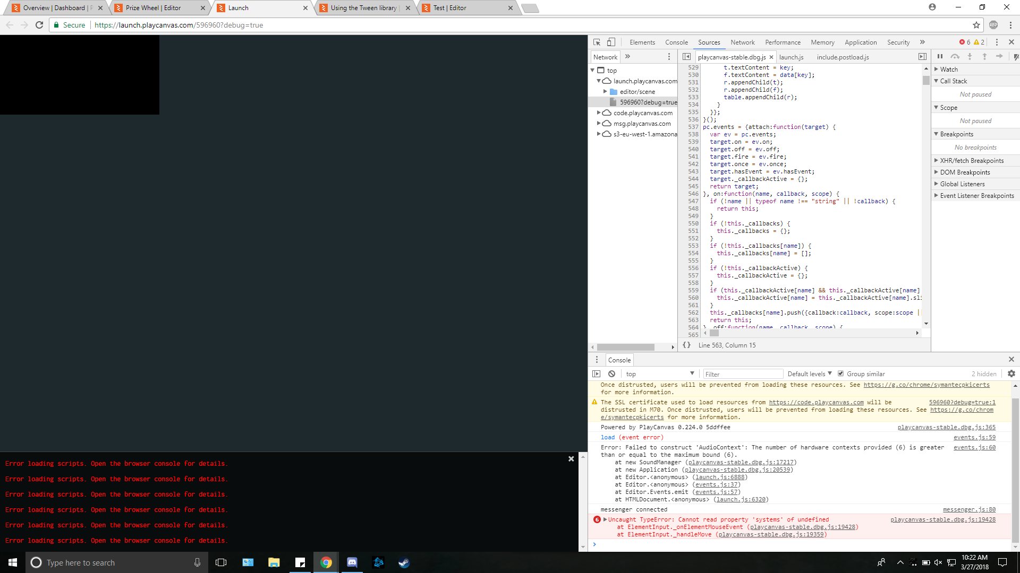Expand code.playcanvas.com in file tree
Screen dimensions: 1020x573
tap(599, 113)
